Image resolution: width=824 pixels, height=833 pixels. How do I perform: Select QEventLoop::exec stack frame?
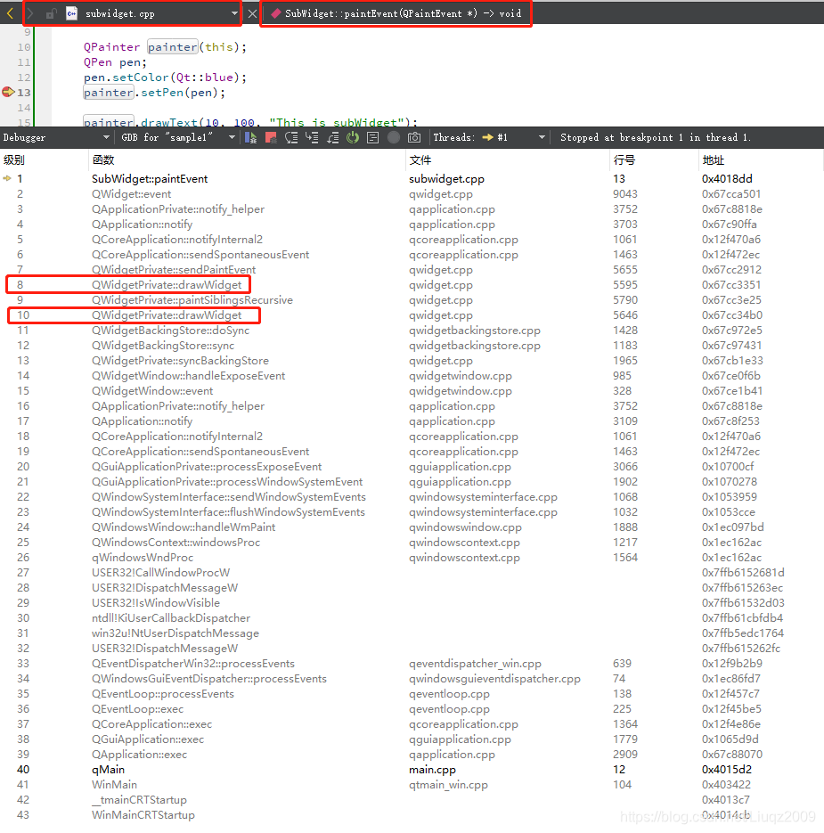coord(412,708)
